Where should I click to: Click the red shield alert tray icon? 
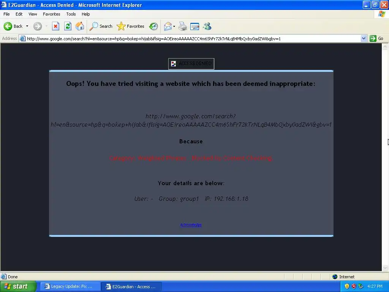click(354, 287)
